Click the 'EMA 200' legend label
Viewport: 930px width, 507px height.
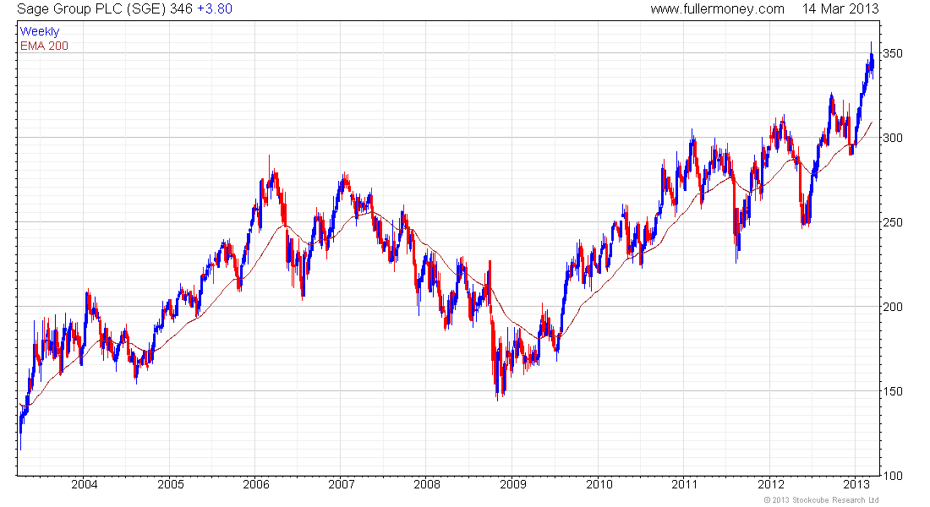(x=44, y=46)
